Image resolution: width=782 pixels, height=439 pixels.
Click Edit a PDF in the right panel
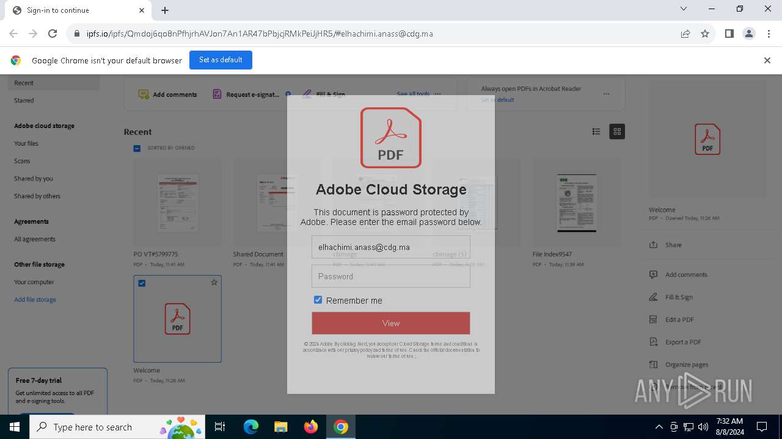pyautogui.click(x=679, y=319)
